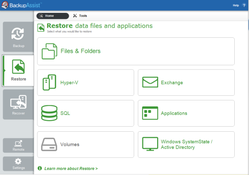Open the Help menu label
Viewport: 249px width, 175px height.
point(236,6)
